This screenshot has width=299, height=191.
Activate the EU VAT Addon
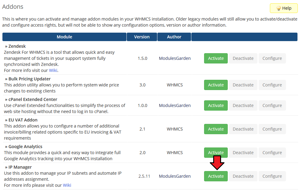216,129
